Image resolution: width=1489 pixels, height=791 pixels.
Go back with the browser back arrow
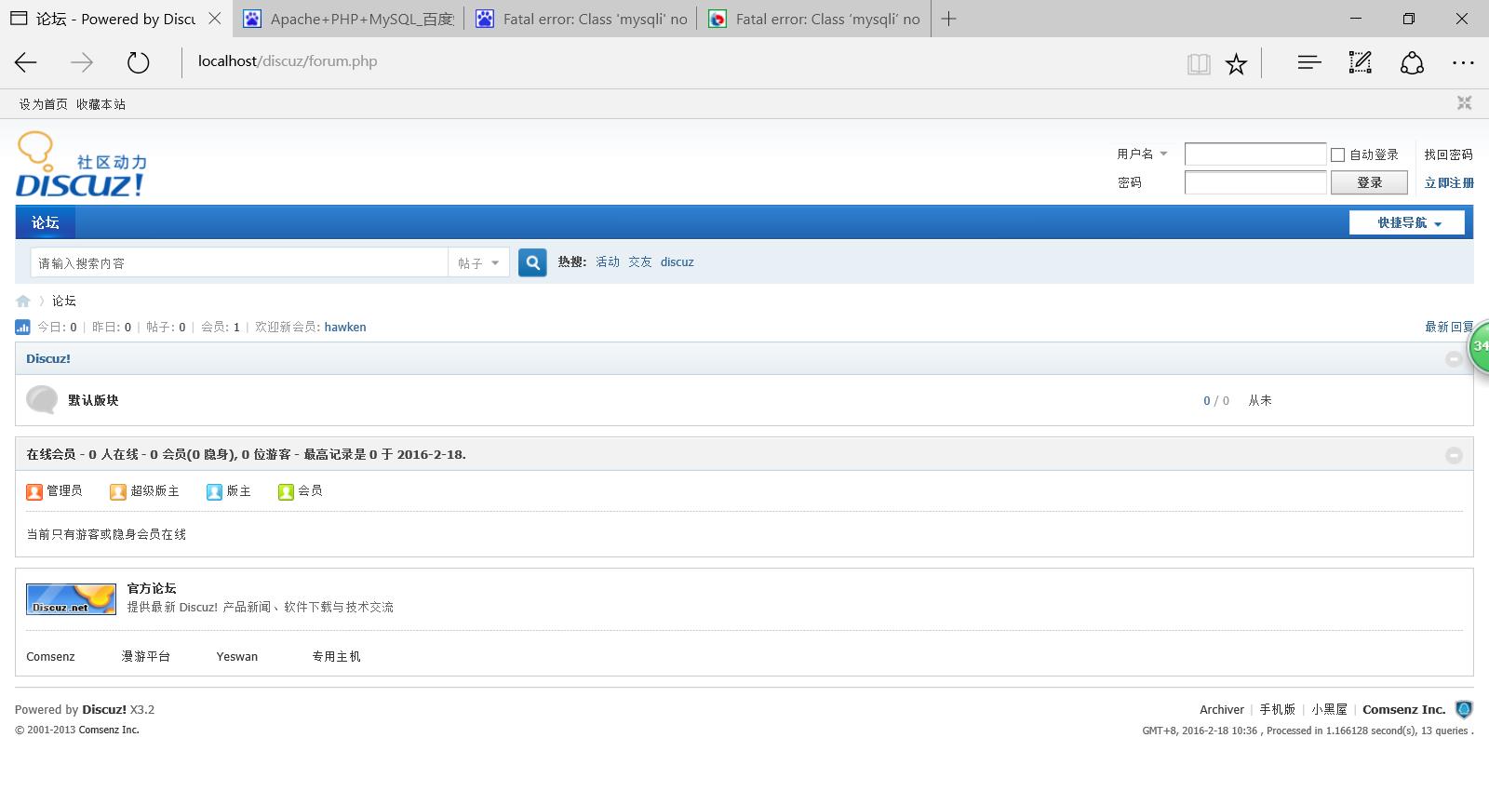(26, 62)
